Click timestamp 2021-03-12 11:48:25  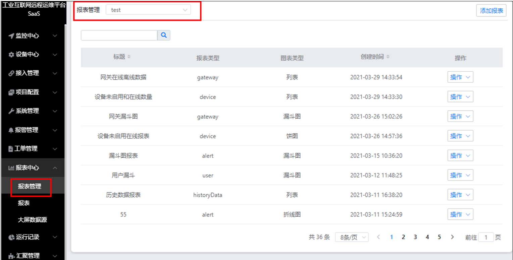click(x=376, y=175)
